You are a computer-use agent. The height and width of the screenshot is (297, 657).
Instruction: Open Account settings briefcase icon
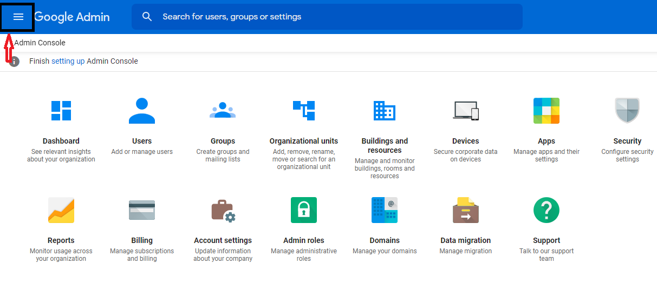pos(224,211)
